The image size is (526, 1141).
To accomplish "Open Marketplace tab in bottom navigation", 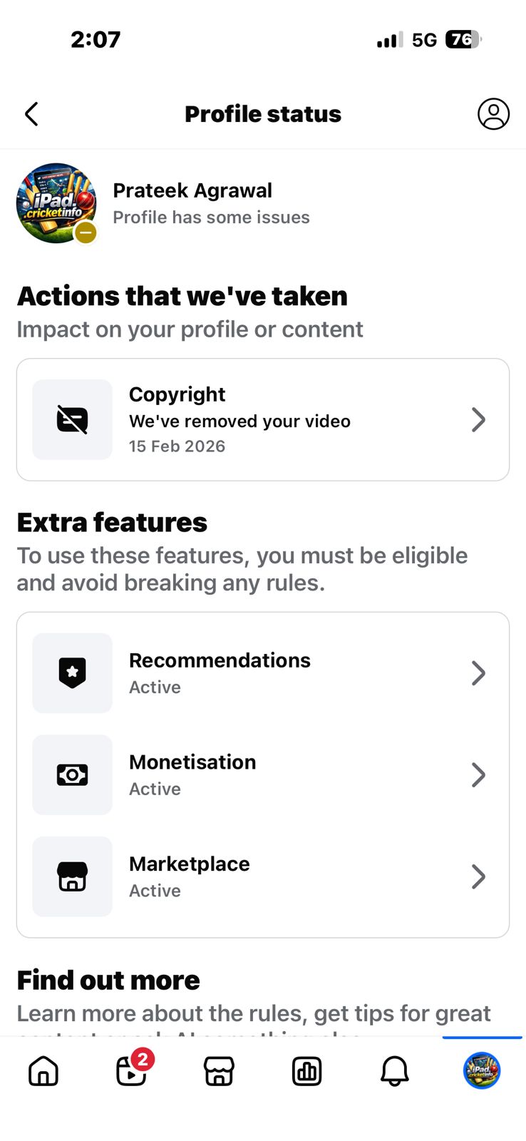I will (219, 1071).
